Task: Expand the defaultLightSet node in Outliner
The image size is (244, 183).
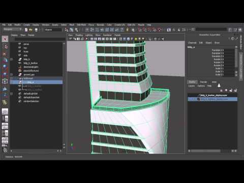Action: pos(12,94)
